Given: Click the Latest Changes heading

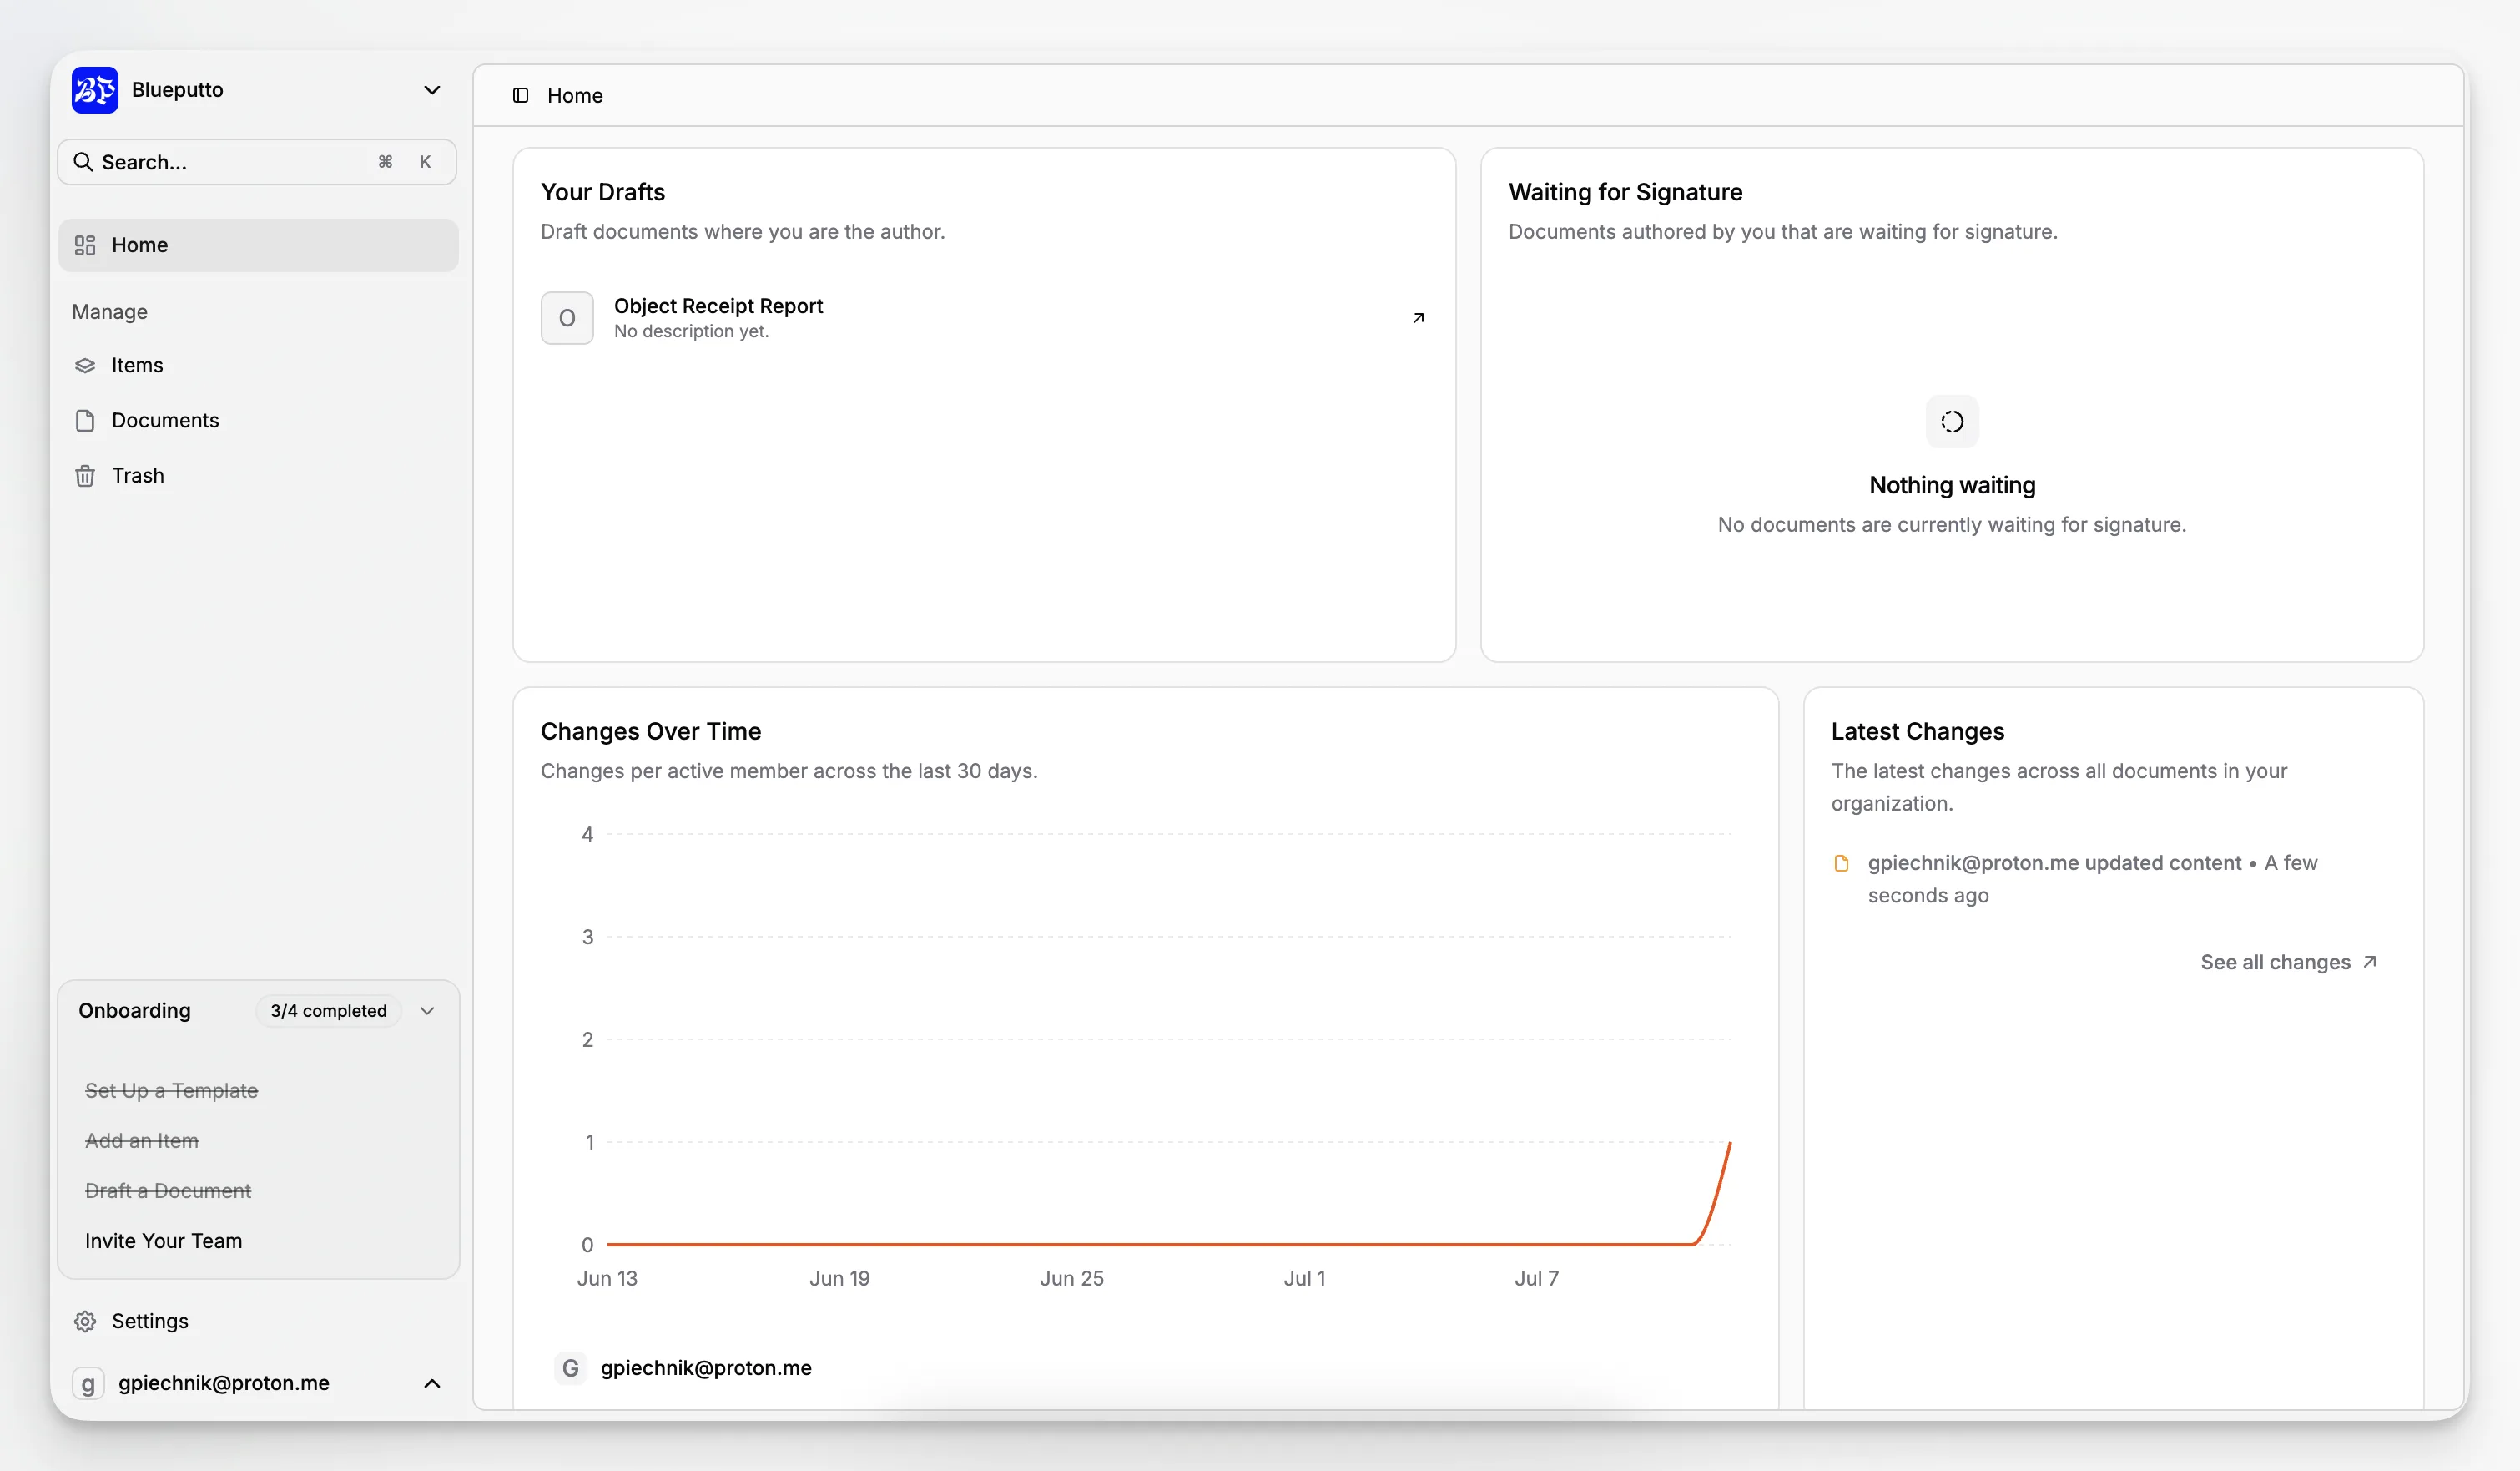Looking at the screenshot, I should click(x=1917, y=731).
